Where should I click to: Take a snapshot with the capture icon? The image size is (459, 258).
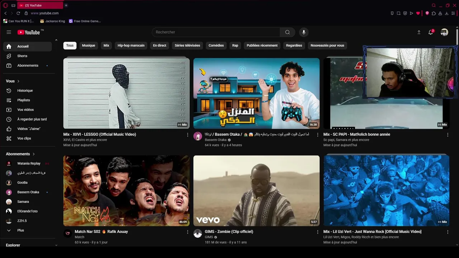pos(398,13)
